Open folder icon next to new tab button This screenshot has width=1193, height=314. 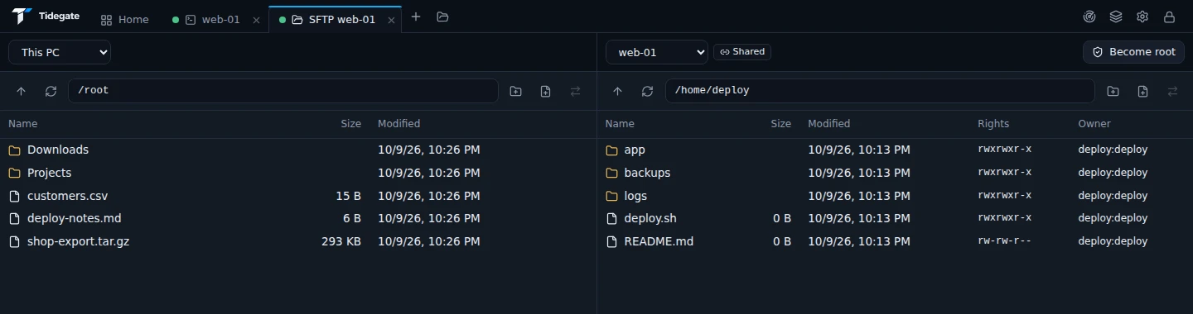pos(442,17)
